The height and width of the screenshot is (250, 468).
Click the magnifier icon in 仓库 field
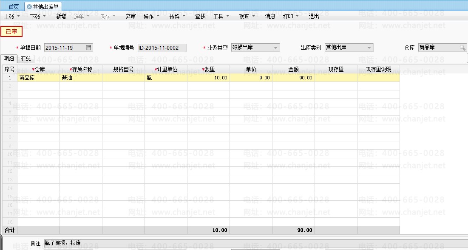(x=462, y=48)
